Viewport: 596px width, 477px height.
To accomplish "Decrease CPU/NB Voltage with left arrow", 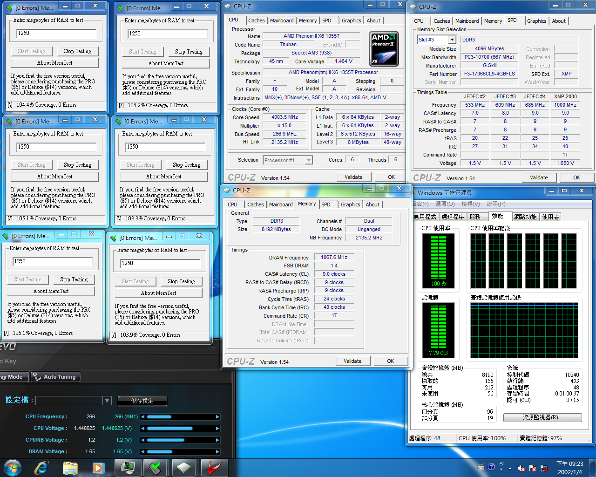I will pyautogui.click(x=142, y=440).
